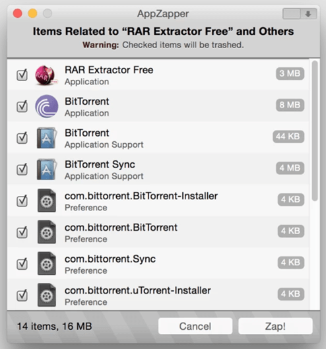The width and height of the screenshot is (326, 349).
Task: Cancel the zapping operation
Action: pos(195,327)
